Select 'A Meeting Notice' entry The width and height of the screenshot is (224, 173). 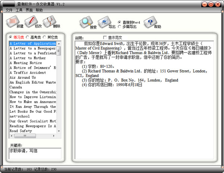coord(33,63)
